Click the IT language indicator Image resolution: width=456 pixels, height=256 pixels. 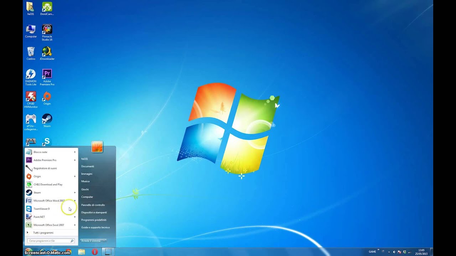point(383,252)
